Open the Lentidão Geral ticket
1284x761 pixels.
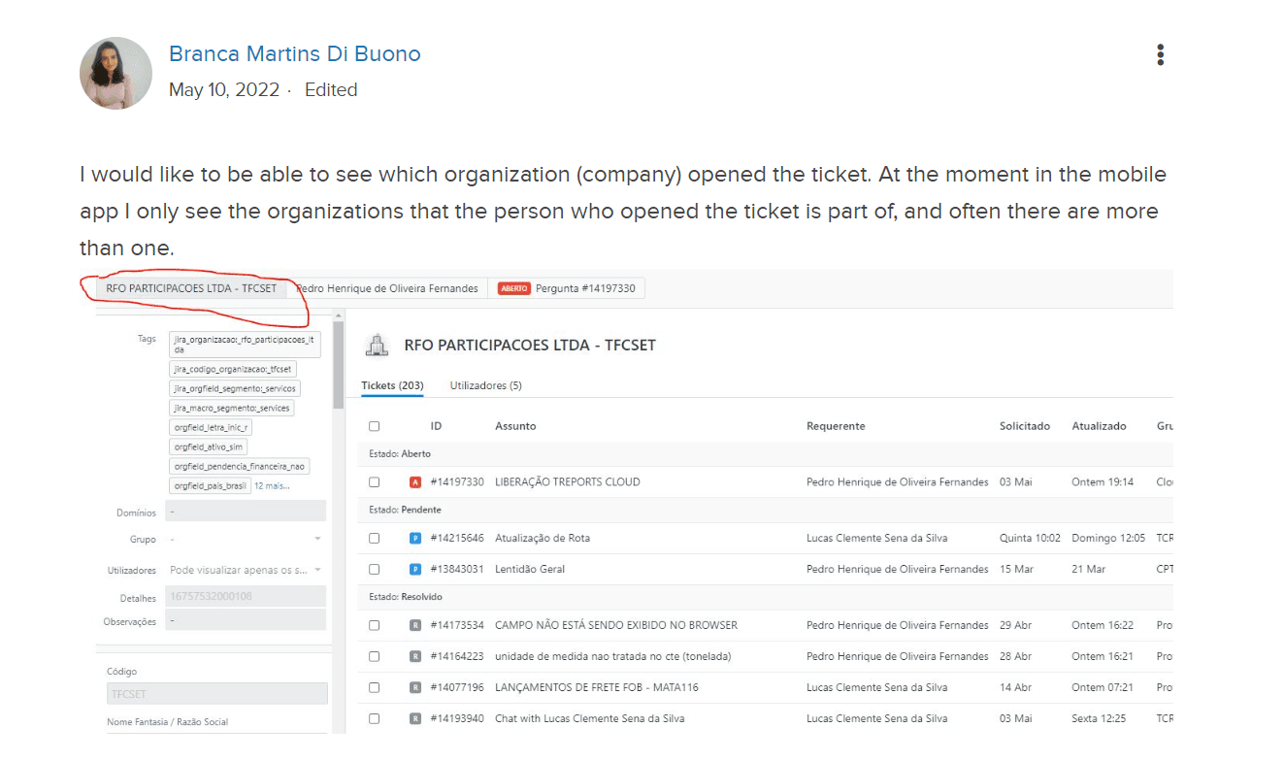point(530,570)
